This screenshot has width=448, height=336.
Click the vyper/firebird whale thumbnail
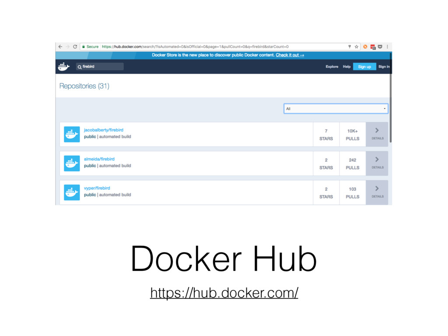[72, 192]
